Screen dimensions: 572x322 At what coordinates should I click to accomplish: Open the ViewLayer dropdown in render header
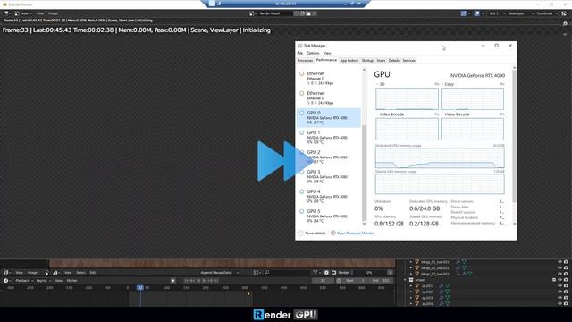[520, 13]
